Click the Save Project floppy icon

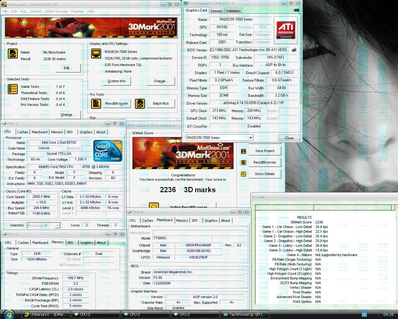point(243,151)
